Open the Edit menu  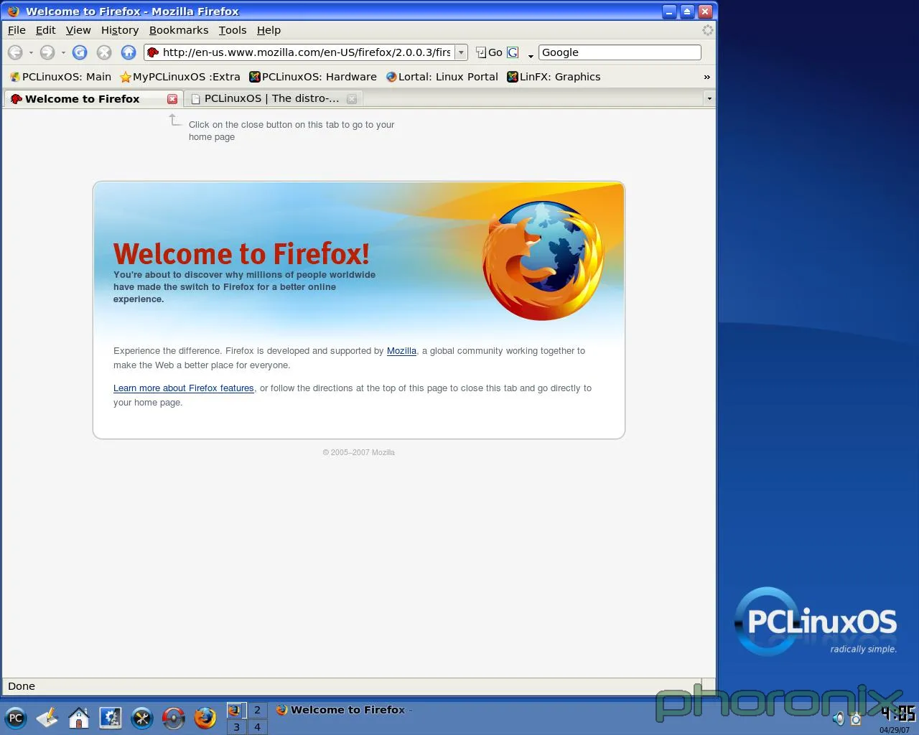pos(45,30)
